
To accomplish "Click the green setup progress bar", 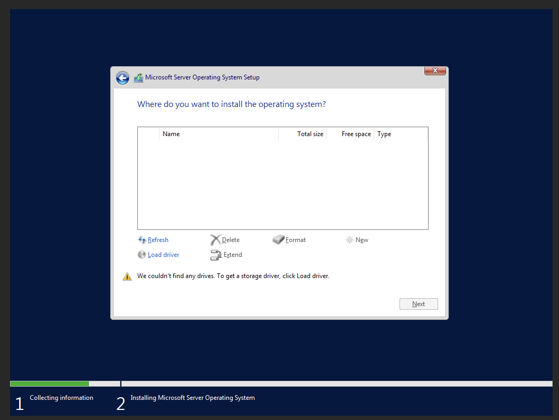I will click(50, 383).
